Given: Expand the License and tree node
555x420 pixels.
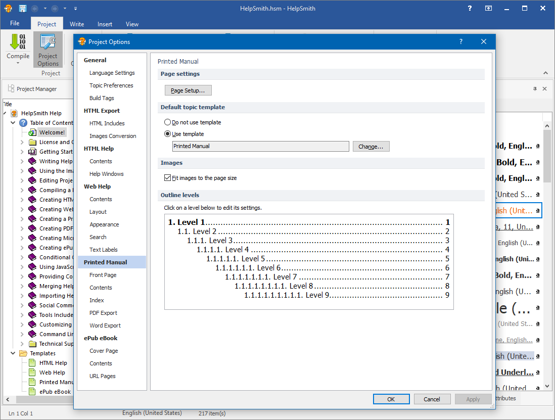Looking at the screenshot, I should (x=22, y=142).
